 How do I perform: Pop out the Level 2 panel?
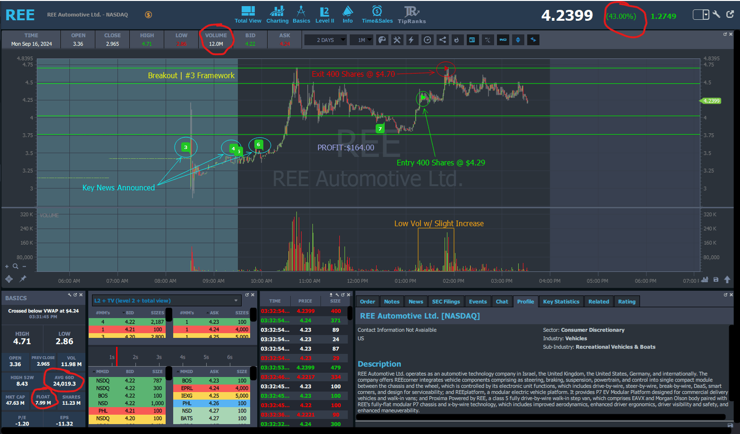click(x=247, y=295)
